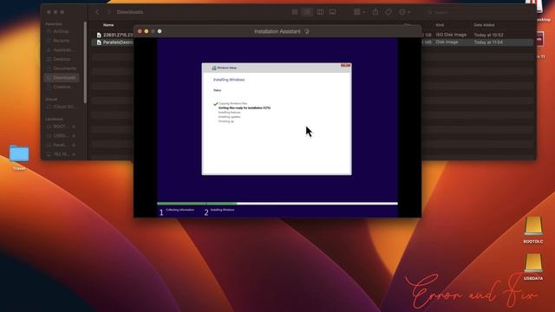Click the Finder Share icon

click(x=375, y=12)
